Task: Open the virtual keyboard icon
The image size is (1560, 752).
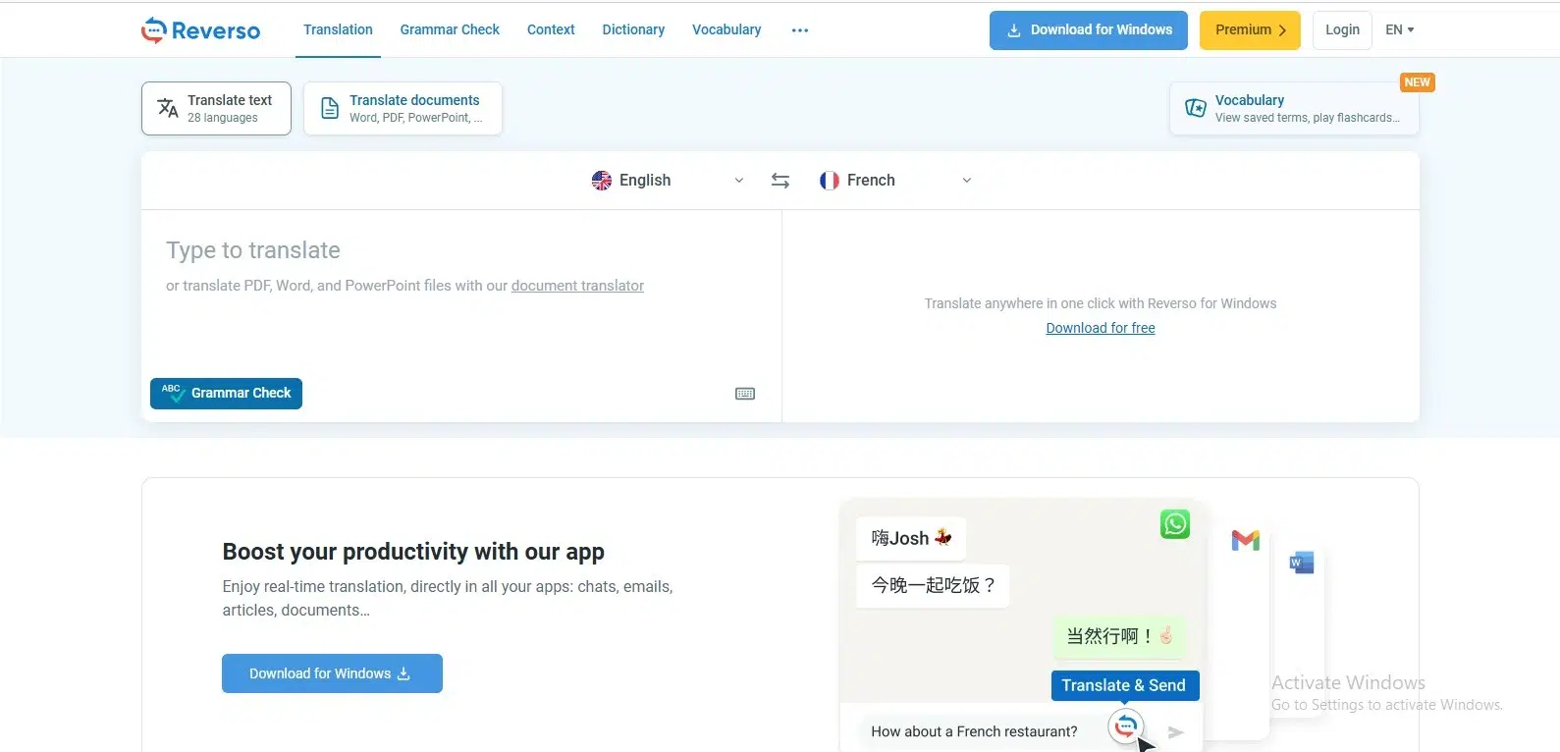Action: tap(745, 394)
